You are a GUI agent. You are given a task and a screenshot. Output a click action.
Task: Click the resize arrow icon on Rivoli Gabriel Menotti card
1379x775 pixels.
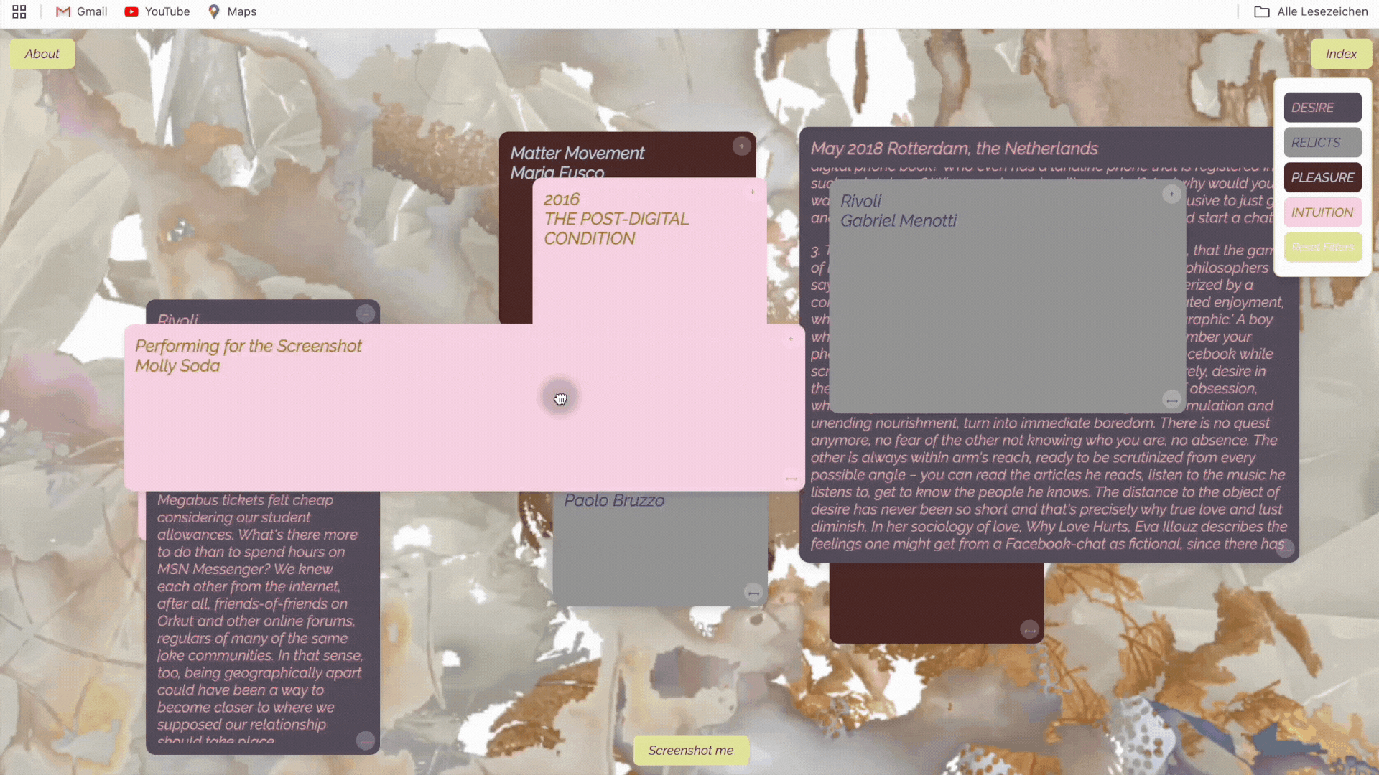coord(1171,400)
